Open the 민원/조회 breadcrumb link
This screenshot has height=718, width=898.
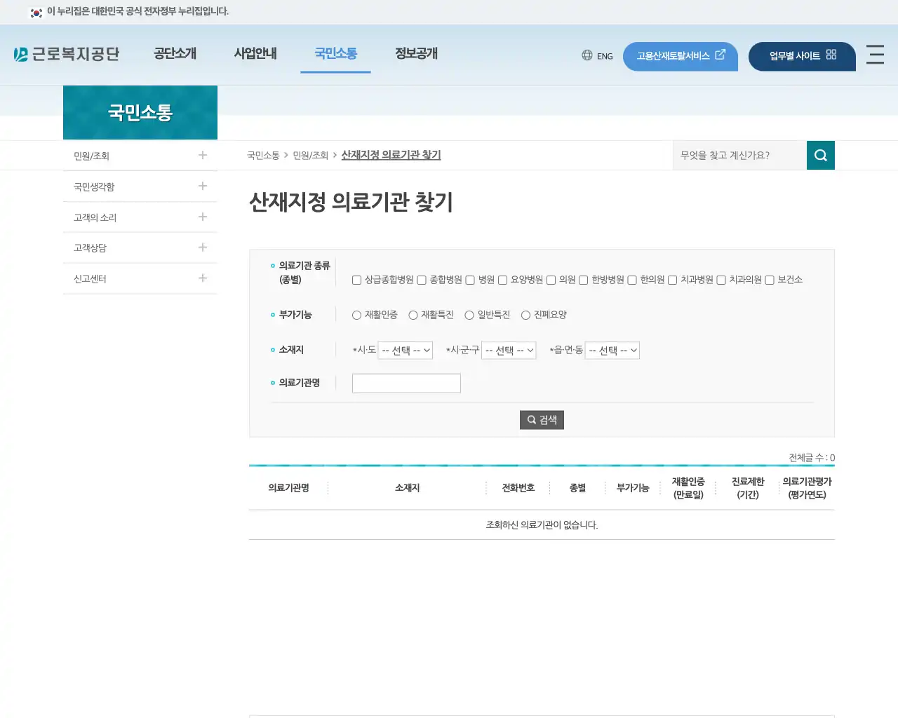tap(309, 155)
